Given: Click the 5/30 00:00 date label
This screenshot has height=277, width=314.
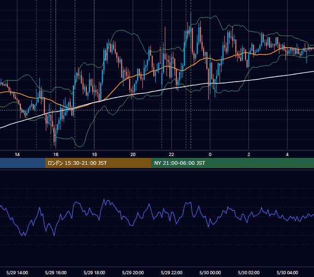Looking at the screenshot, I should pyautogui.click(x=210, y=272).
